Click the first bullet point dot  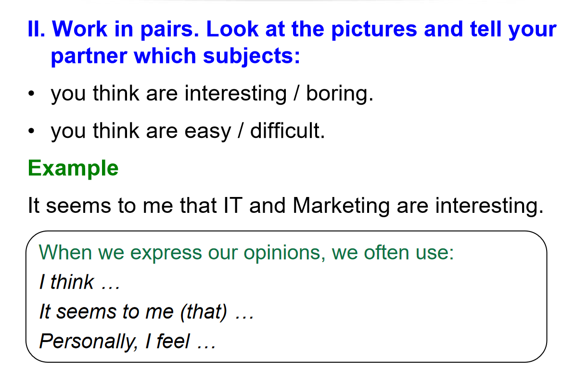(x=32, y=94)
